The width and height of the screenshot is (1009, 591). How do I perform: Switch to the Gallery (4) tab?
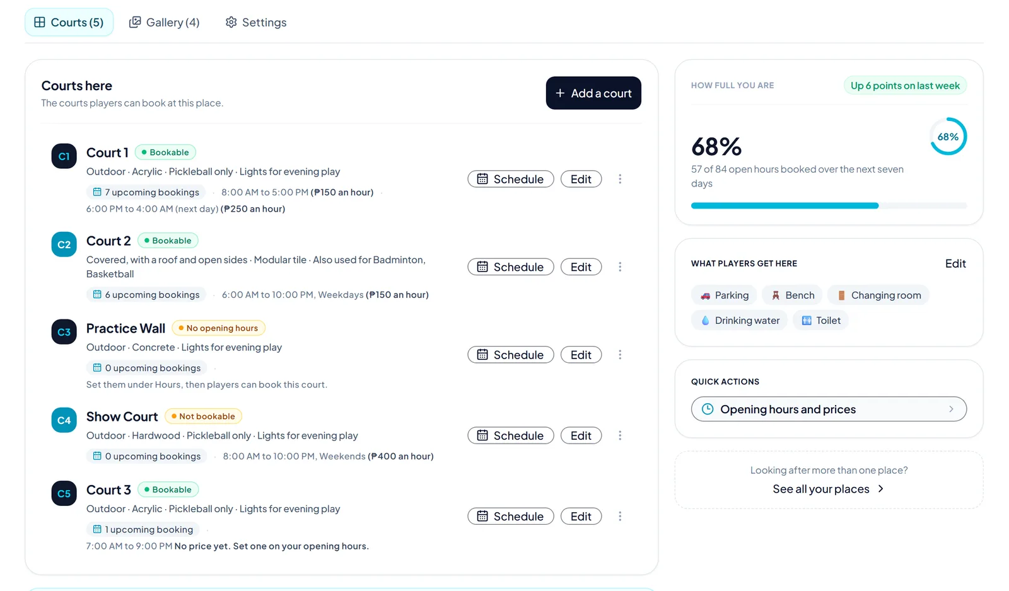click(164, 22)
